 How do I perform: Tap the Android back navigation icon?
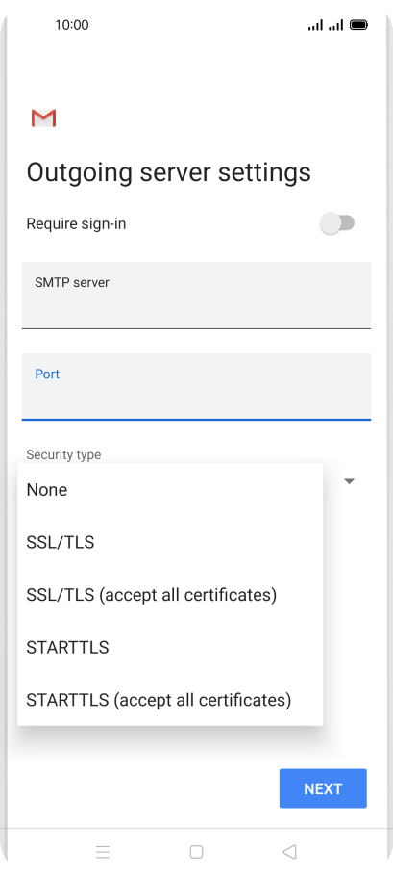tap(289, 851)
